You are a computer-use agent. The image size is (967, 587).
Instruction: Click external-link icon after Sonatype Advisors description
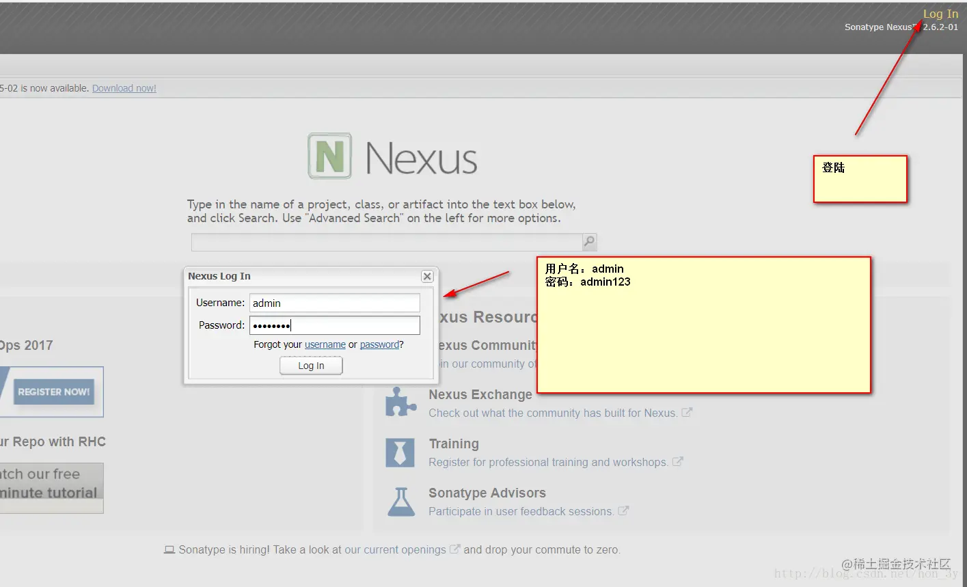[623, 510]
